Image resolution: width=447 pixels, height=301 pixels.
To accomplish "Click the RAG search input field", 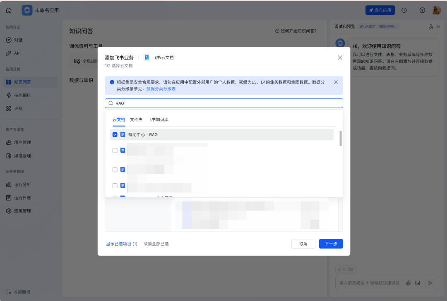I will point(224,103).
